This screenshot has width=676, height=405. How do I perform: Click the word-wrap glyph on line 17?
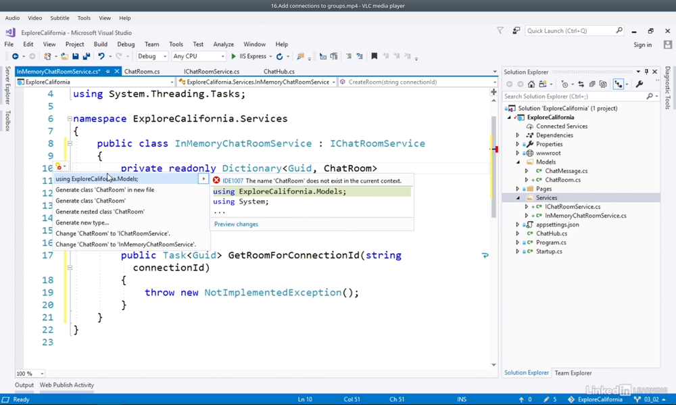[485, 256]
